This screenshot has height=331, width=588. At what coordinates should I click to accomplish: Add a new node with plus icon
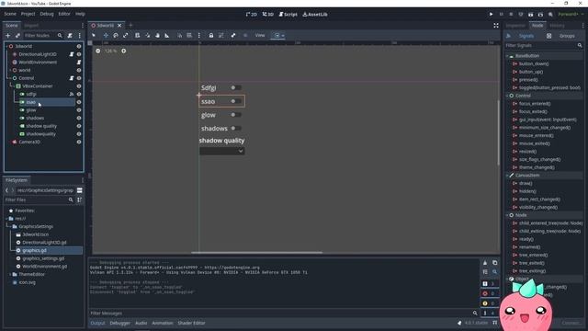[8, 35]
